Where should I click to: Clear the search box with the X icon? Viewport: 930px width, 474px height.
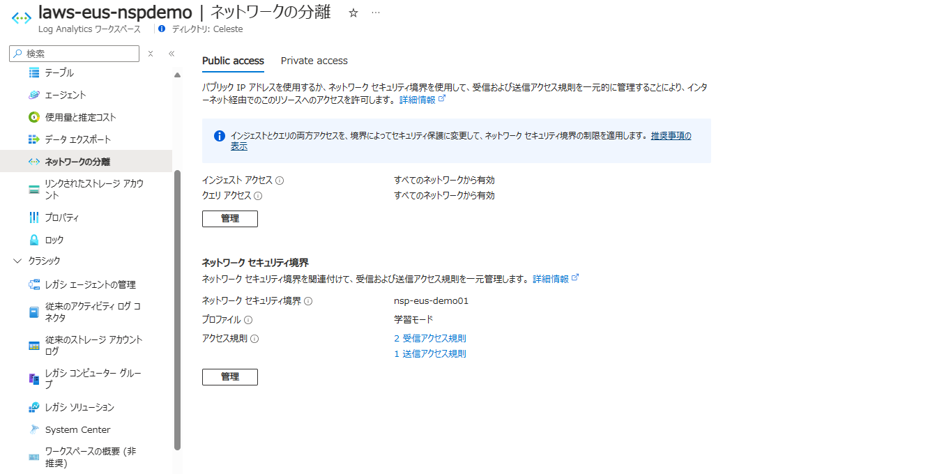click(x=151, y=54)
